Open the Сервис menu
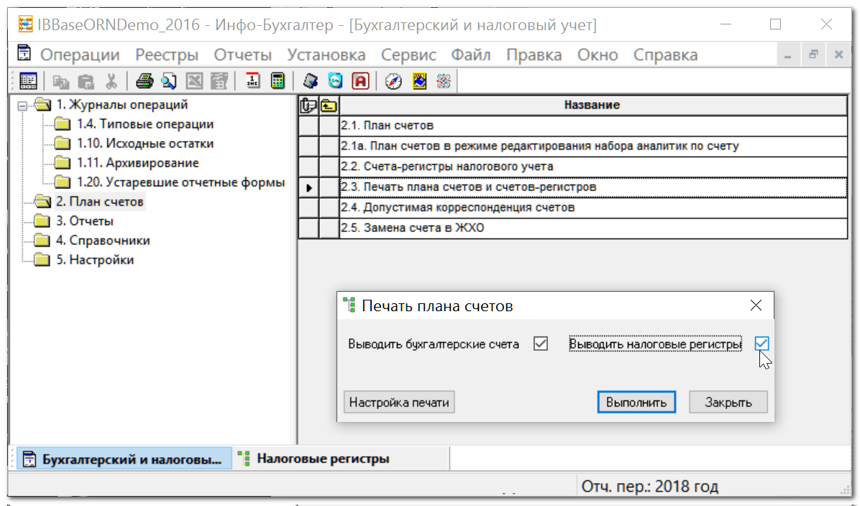The height and width of the screenshot is (506, 860). tap(408, 55)
